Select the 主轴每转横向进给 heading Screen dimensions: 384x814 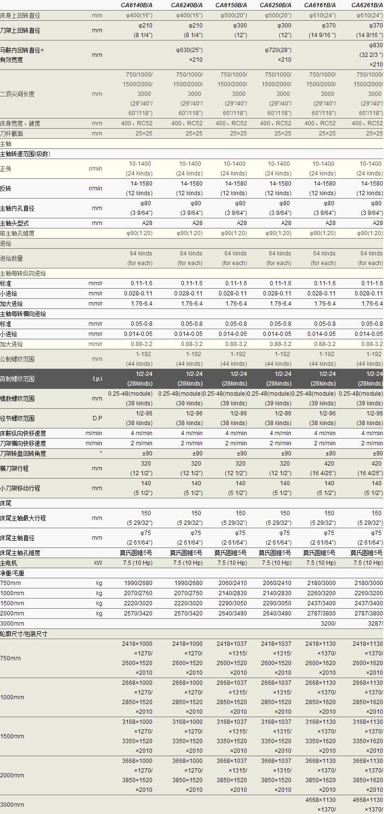(x=23, y=314)
